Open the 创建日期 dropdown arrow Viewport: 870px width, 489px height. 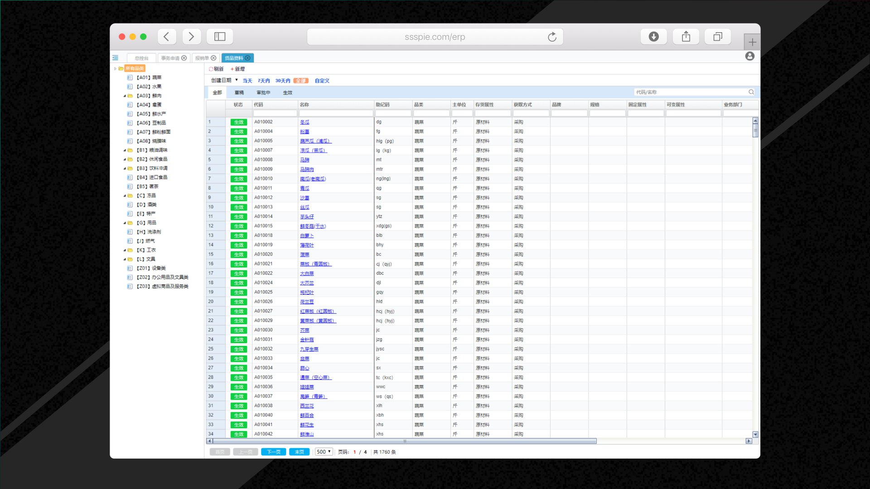[237, 80]
